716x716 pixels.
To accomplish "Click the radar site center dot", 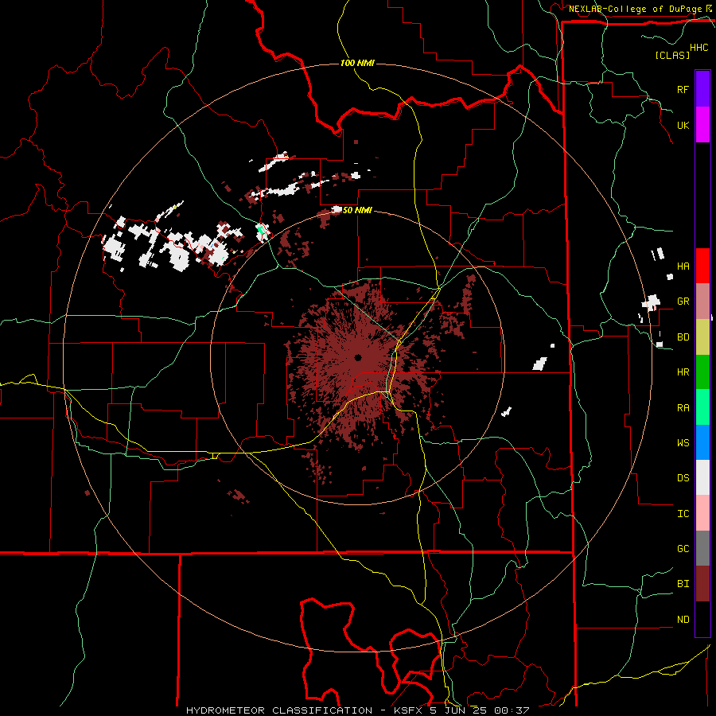I will pos(358,357).
